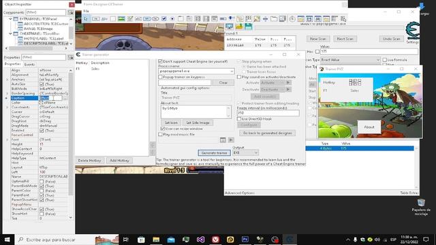The width and height of the screenshot is (436, 245).
Task: Pick the Button component in Form Designer
Action: click(96, 18)
